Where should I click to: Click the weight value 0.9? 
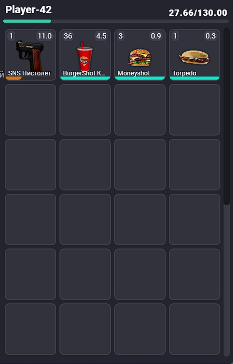[x=156, y=36]
